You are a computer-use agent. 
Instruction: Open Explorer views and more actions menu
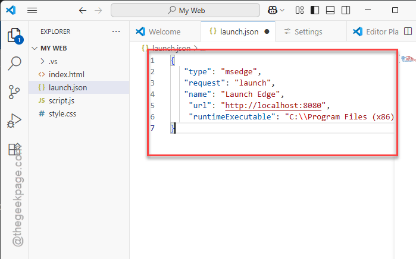tap(115, 31)
